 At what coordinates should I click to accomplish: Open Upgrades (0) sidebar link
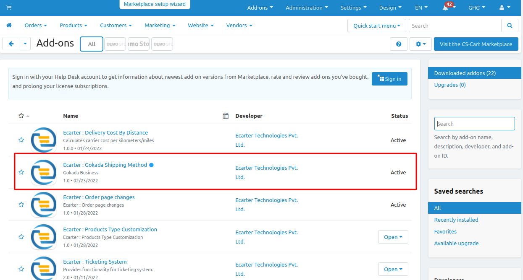[450, 85]
